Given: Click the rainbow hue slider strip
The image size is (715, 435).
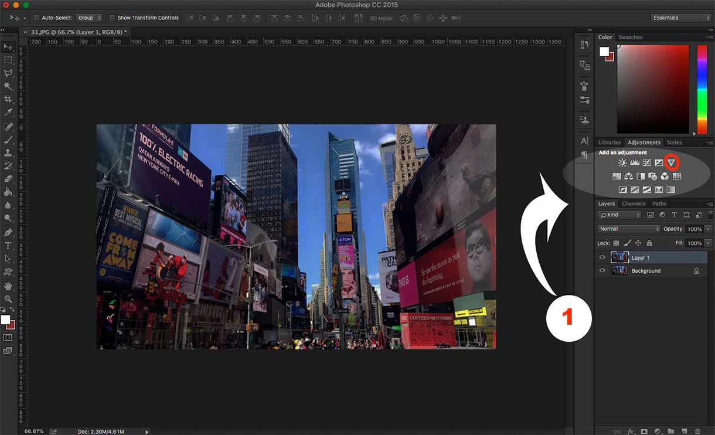Looking at the screenshot, I should pos(702,88).
